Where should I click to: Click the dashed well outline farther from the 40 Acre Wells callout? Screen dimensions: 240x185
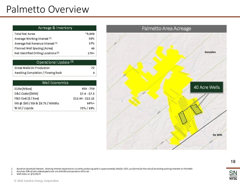183,117
